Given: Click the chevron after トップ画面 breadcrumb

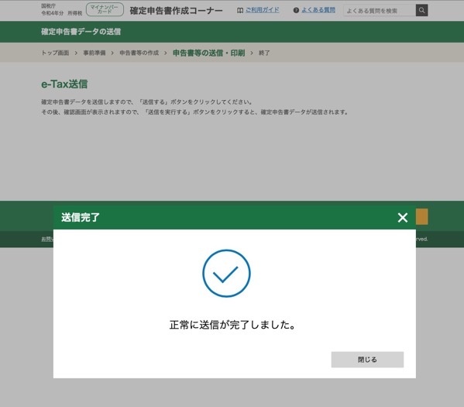Looking at the screenshot, I should pyautogui.click(x=76, y=53).
